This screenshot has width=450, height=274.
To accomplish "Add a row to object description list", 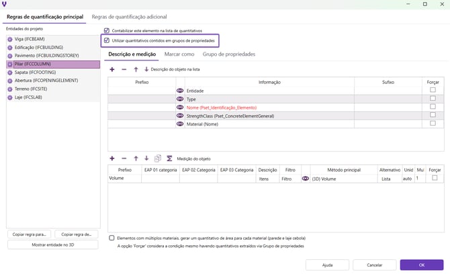I will pos(112,69).
